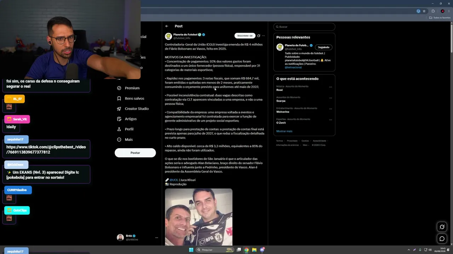
Task: Click the bookmark icon beside Itens salvos
Action: (119, 98)
